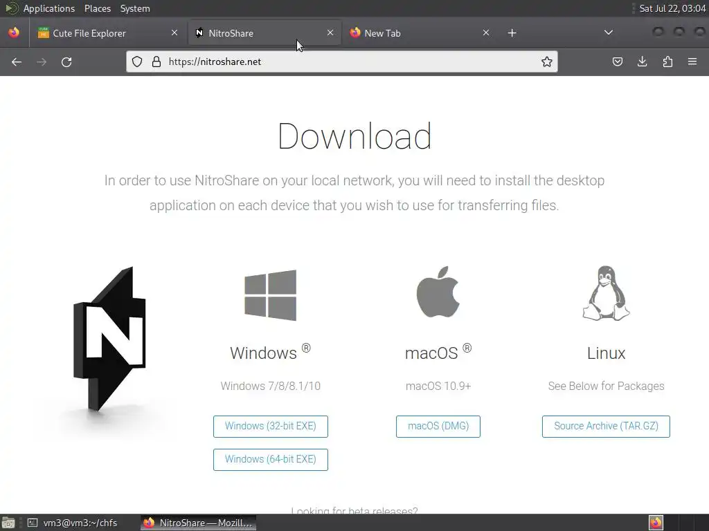Download Source Archive (TAR.GZ)
The height and width of the screenshot is (531, 709).
click(x=606, y=426)
